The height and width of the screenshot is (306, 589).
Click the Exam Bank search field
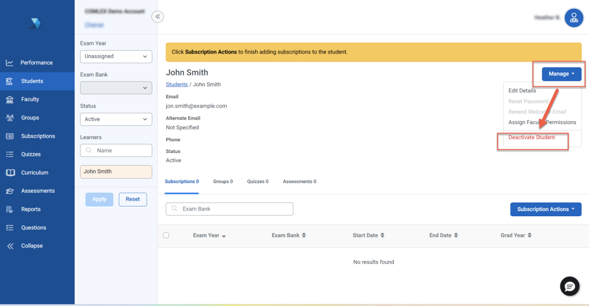pyautogui.click(x=230, y=209)
